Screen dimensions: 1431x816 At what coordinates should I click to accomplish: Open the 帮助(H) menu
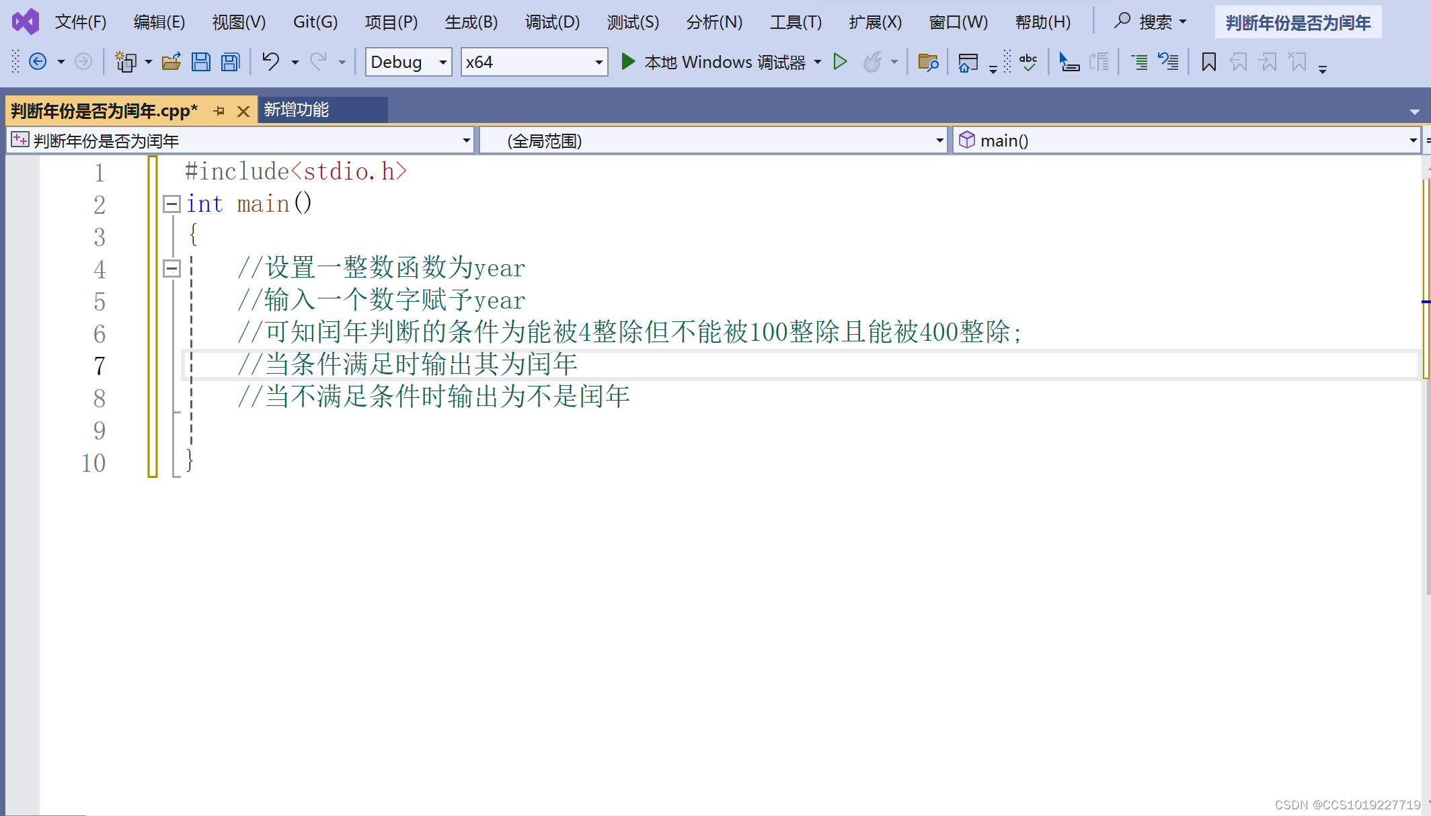click(1043, 22)
